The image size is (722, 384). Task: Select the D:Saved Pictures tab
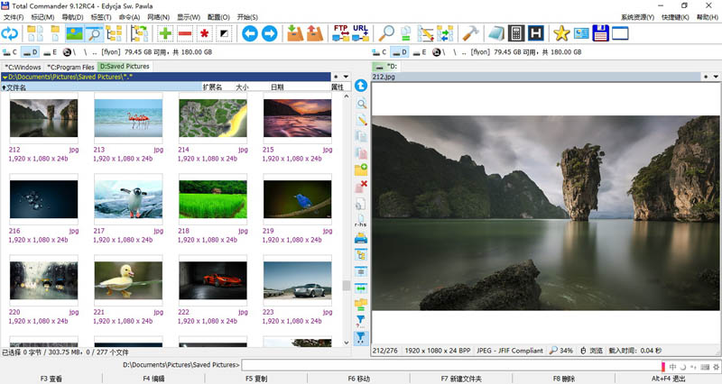pos(125,66)
